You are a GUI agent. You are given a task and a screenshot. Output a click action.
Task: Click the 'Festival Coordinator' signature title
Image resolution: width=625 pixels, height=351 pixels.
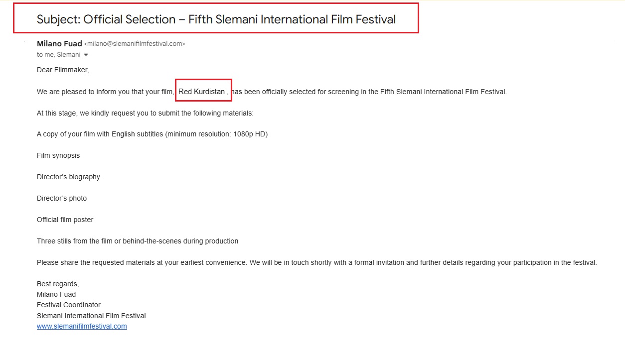(69, 305)
